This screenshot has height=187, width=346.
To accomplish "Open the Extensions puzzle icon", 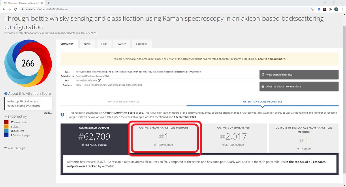I will [x=330, y=9].
